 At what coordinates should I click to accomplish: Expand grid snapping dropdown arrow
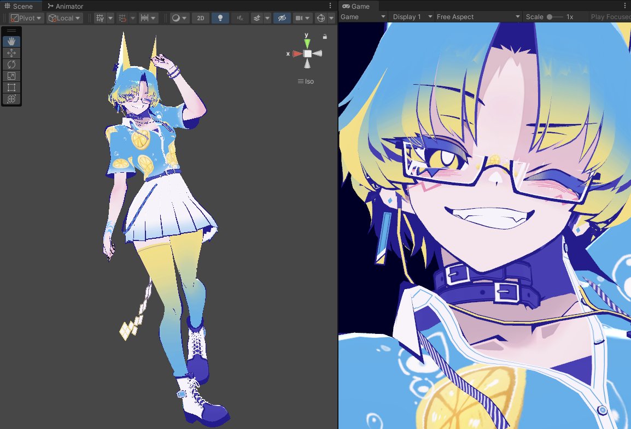point(133,18)
